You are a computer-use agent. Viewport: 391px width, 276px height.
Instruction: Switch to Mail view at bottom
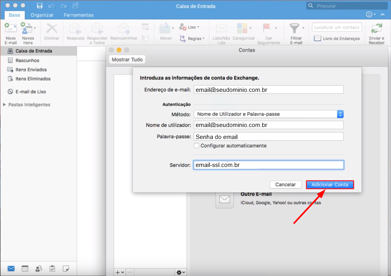click(11, 268)
